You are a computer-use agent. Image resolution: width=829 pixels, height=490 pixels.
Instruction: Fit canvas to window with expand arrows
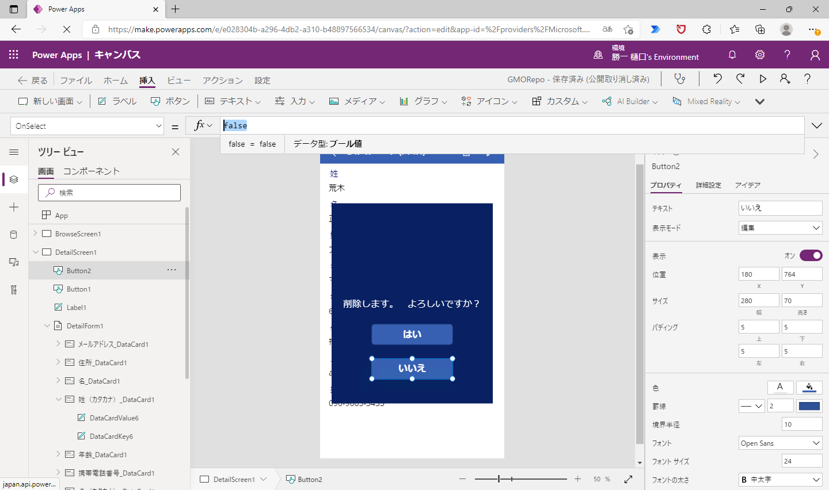(x=628, y=479)
